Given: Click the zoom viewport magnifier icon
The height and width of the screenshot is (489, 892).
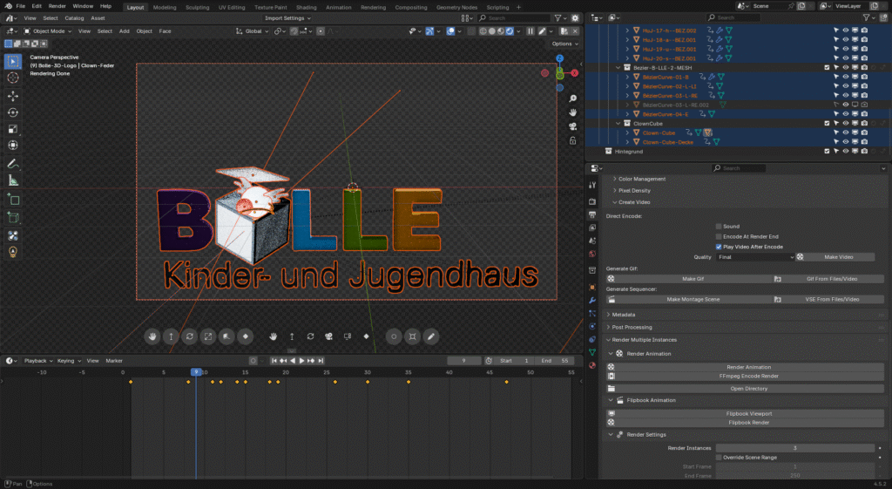Looking at the screenshot, I should (x=572, y=98).
